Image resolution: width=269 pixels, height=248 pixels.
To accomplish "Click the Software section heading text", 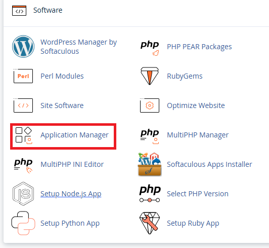I will pyautogui.click(x=48, y=10).
